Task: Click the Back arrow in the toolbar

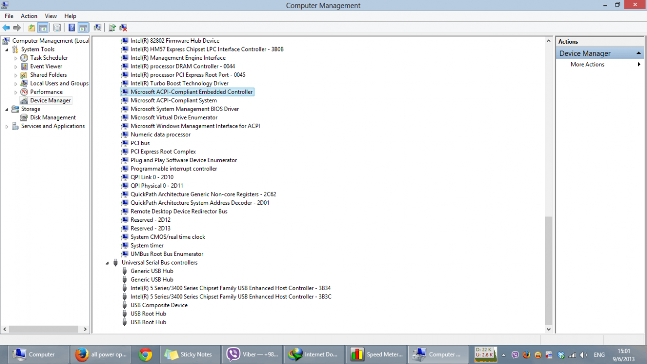Action: click(x=6, y=28)
